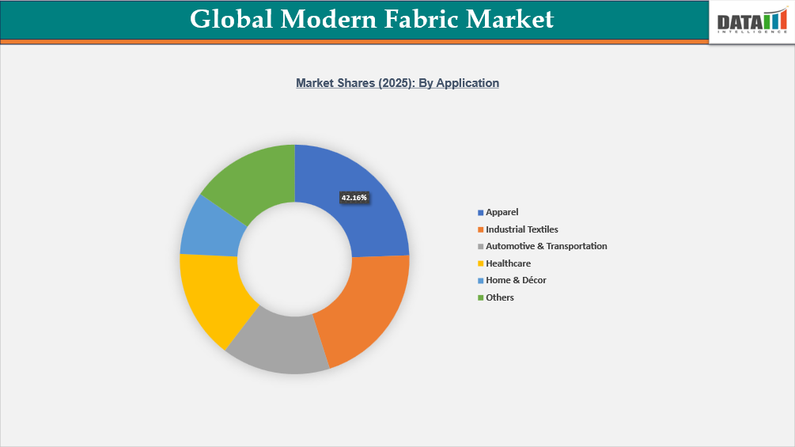Click the Apparel legend color swatch
This screenshot has height=447, width=795.
coord(480,213)
